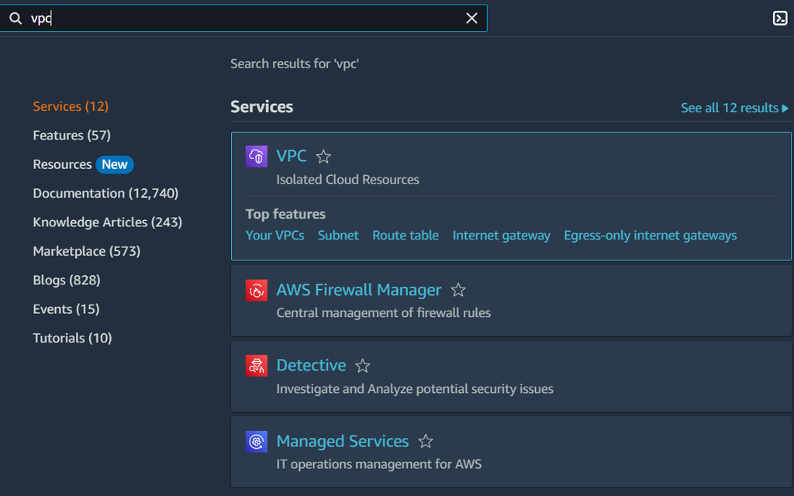Go to the Subnet feature link
The image size is (794, 496).
(x=338, y=236)
